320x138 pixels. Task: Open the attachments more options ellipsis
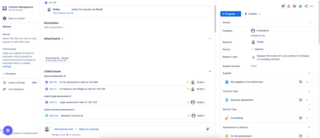coord(210,38)
